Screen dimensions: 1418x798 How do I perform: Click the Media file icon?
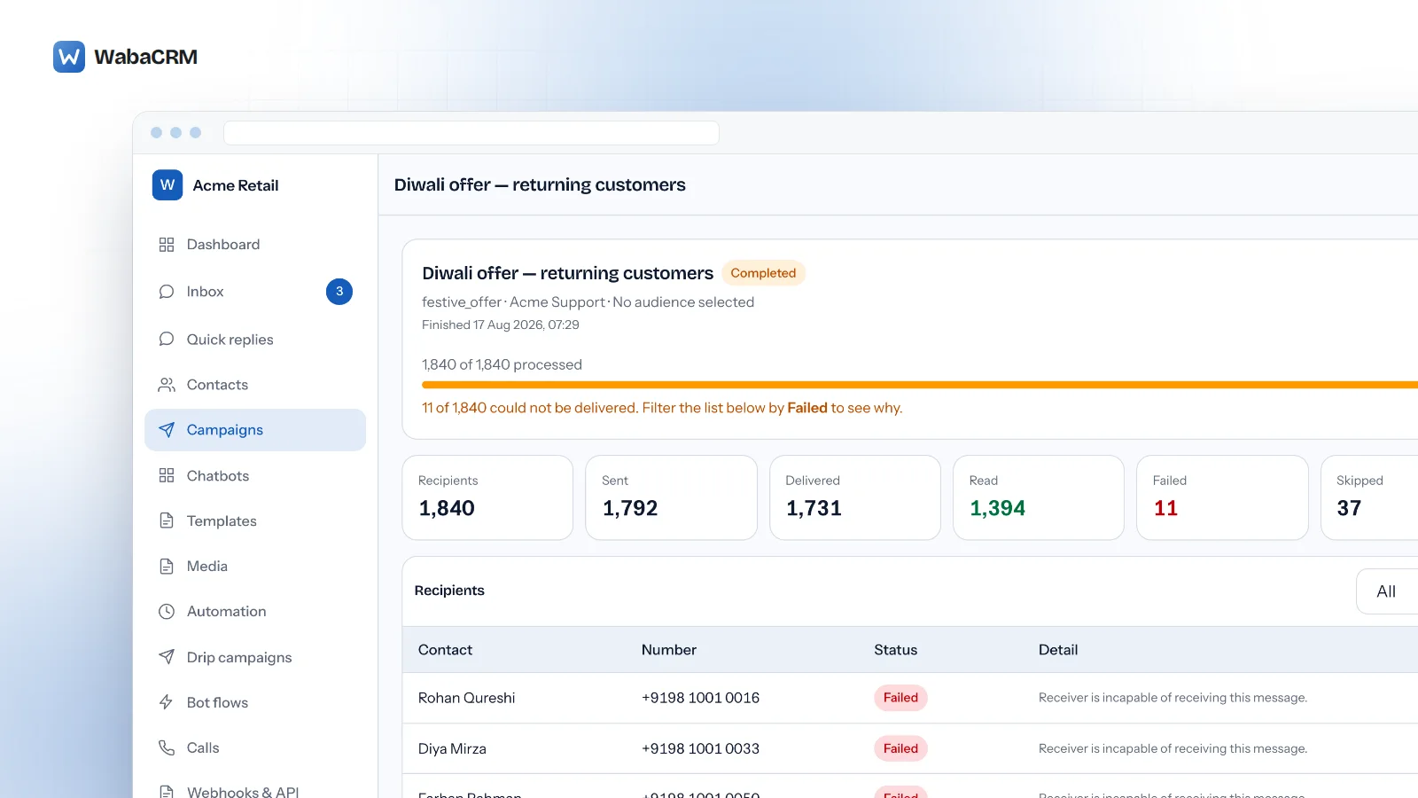(x=167, y=566)
